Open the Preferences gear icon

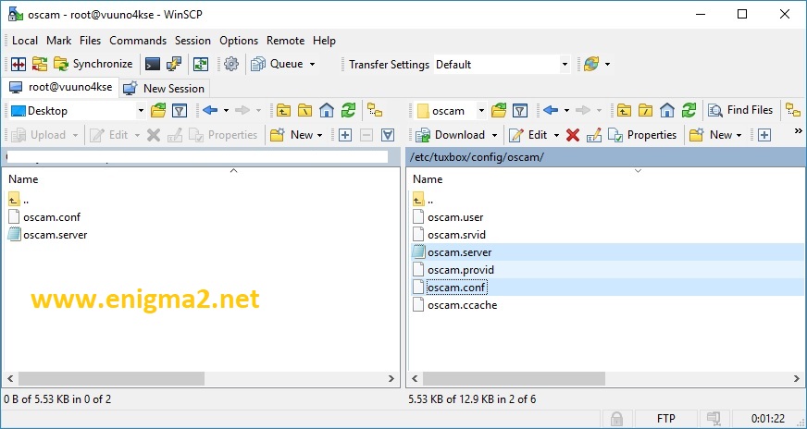pos(231,65)
